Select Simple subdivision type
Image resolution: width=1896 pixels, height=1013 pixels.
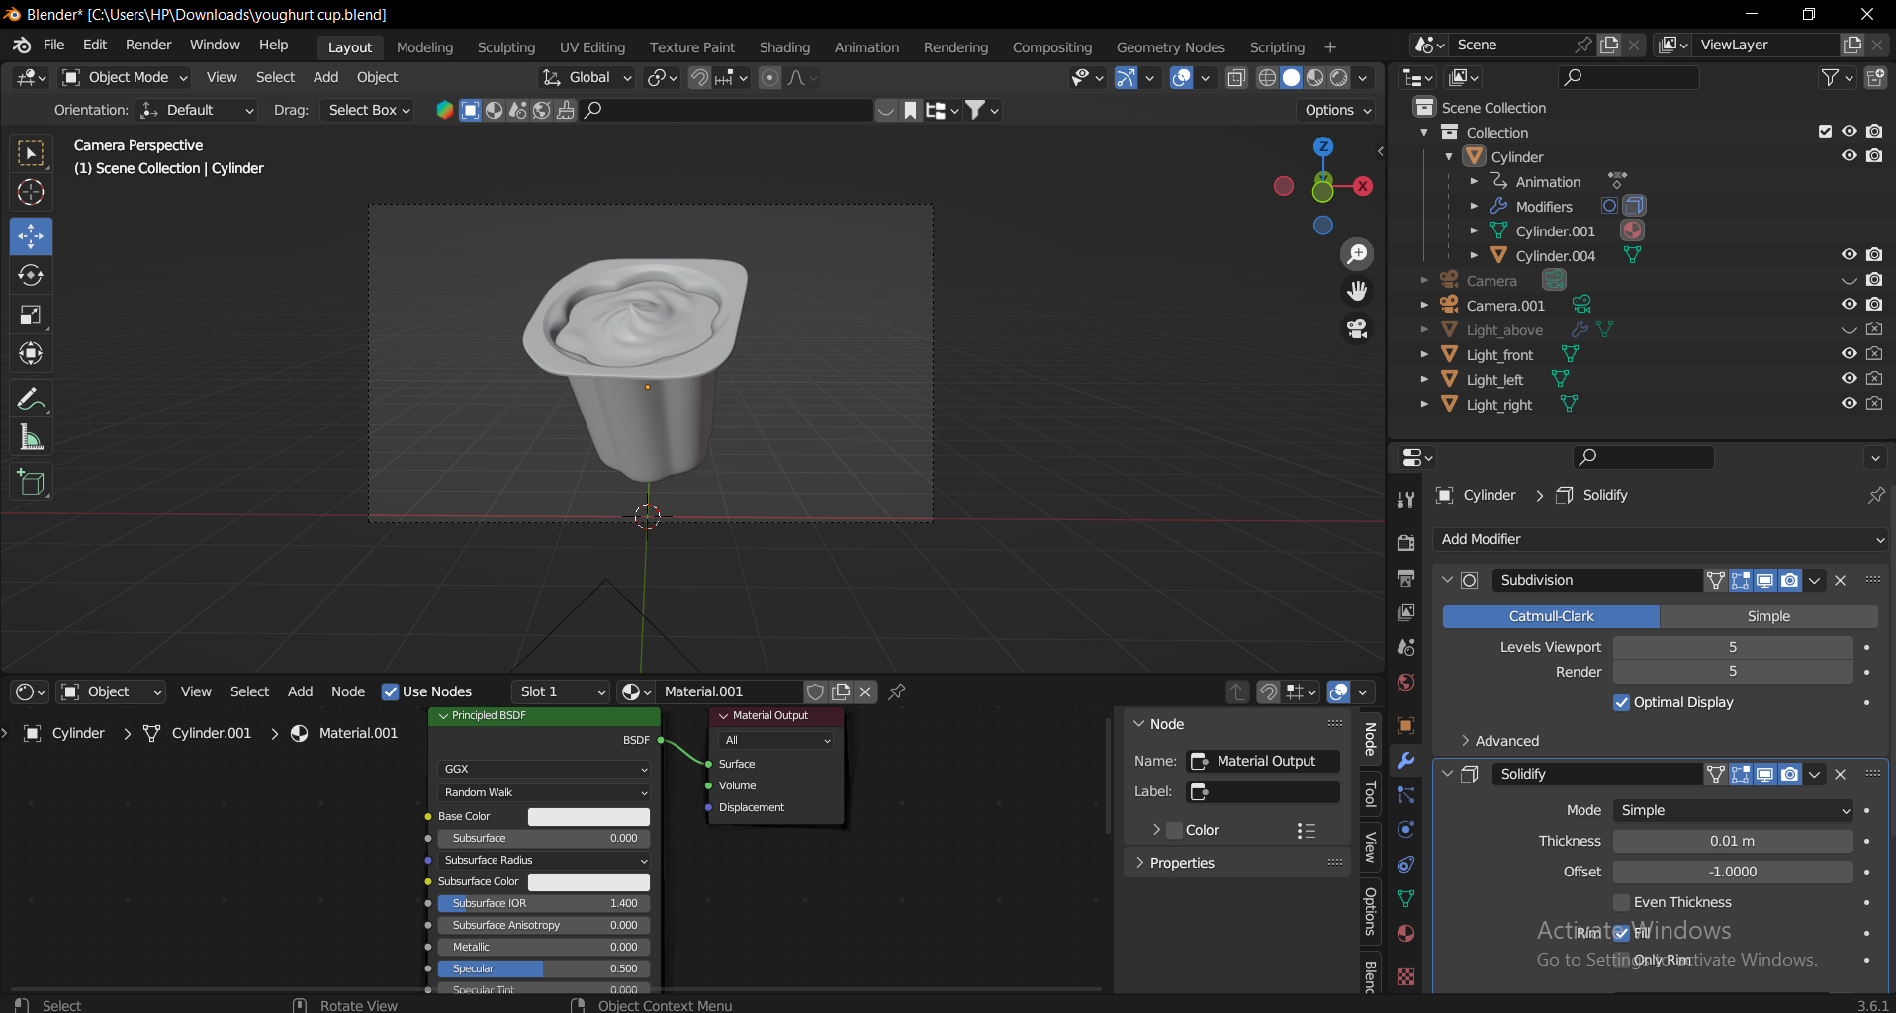pos(1768,616)
